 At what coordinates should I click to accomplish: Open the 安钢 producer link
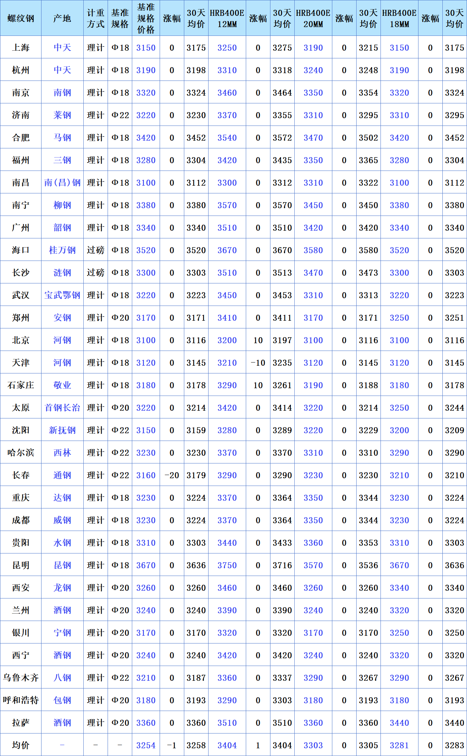[62, 318]
